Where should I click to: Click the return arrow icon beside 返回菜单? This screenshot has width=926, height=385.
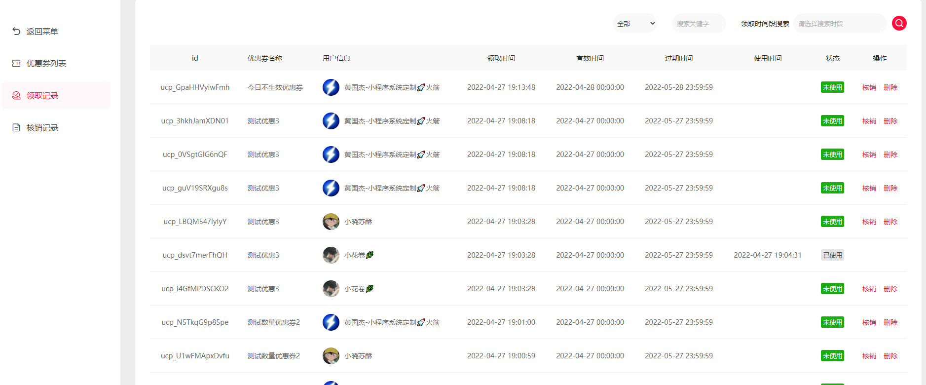(16, 31)
